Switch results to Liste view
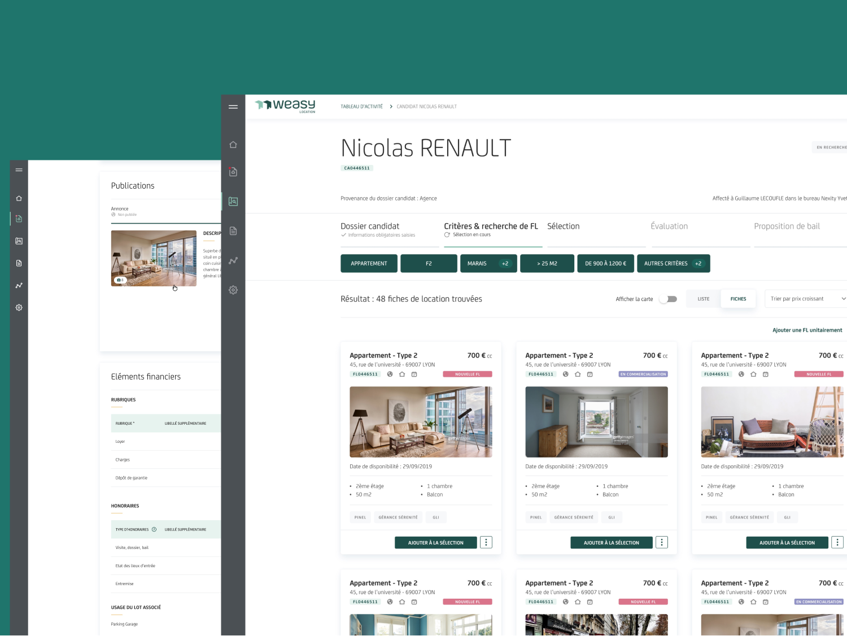Screen dimensions: 847x636 point(704,299)
